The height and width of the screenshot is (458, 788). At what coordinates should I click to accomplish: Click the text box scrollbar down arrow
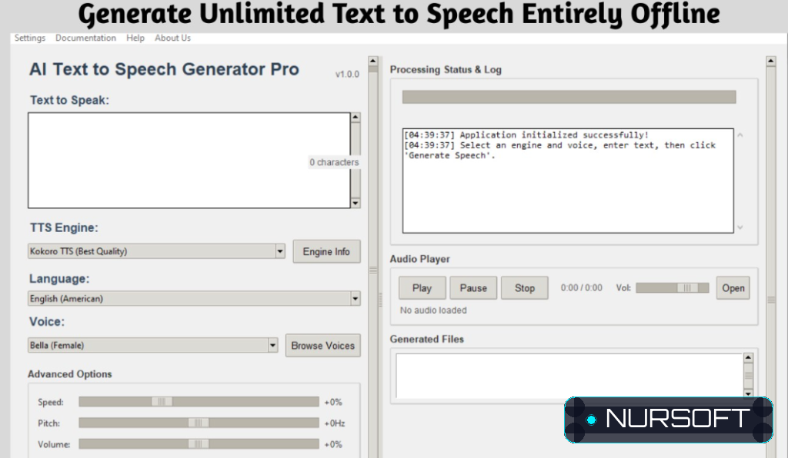point(356,203)
